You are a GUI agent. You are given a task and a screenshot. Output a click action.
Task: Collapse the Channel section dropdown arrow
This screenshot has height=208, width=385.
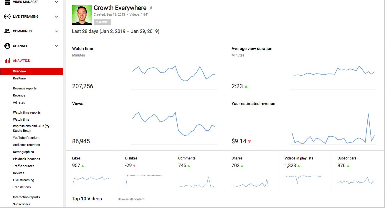tap(56, 46)
